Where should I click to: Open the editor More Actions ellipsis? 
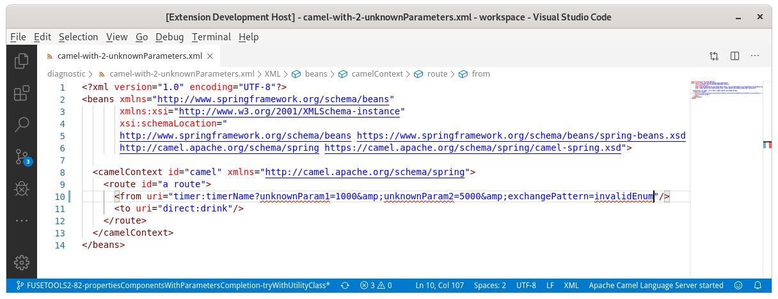coord(756,56)
